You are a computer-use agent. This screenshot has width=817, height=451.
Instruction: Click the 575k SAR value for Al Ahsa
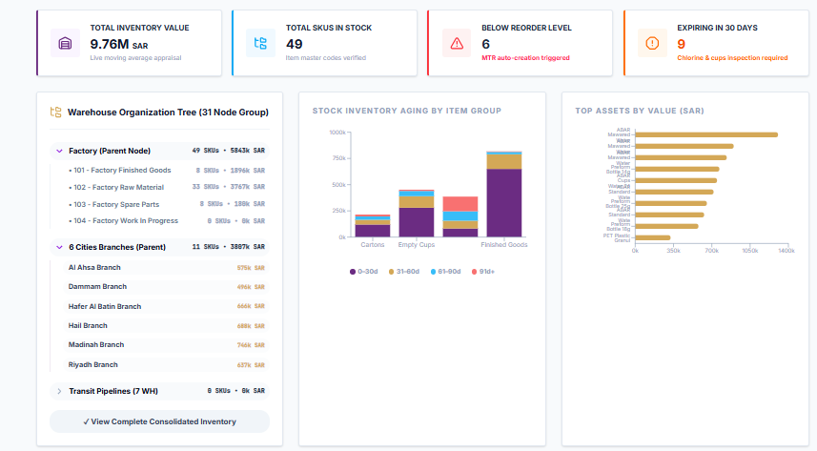(251, 268)
